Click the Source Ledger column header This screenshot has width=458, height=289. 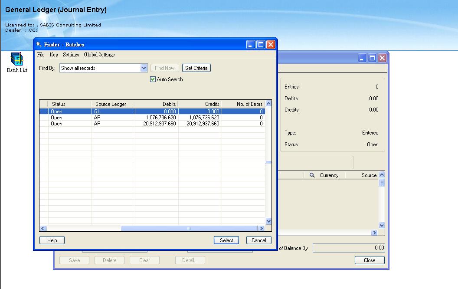click(x=111, y=104)
